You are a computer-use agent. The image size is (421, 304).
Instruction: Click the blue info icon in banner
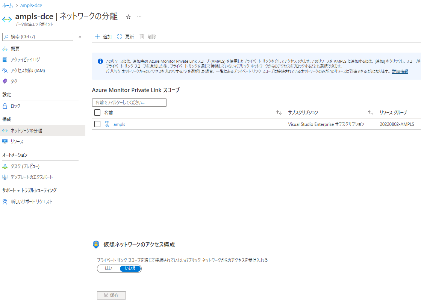click(x=100, y=61)
